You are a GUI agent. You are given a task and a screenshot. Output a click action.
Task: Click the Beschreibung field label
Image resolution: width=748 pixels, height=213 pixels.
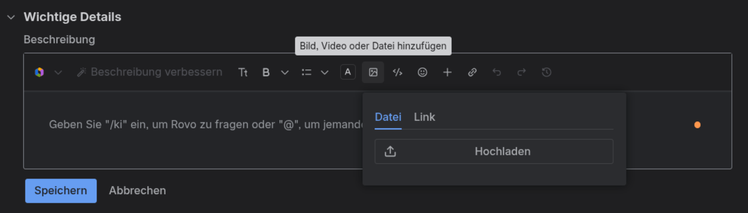(59, 39)
